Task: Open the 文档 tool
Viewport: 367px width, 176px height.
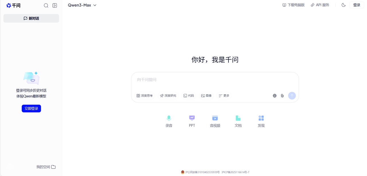Action: coord(238,121)
